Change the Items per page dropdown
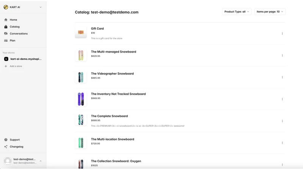The height and width of the screenshot is (170, 303). click(270, 12)
